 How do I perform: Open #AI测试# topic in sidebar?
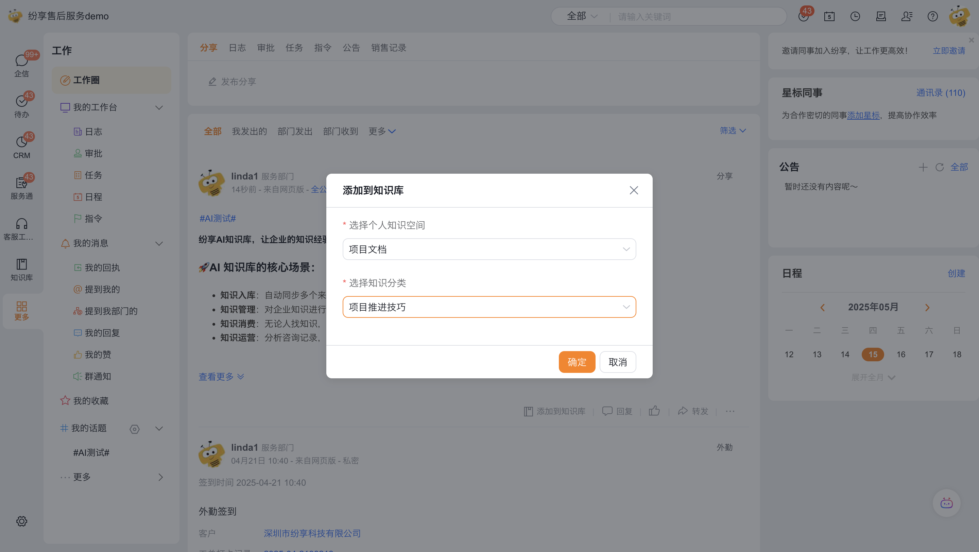pyautogui.click(x=91, y=452)
